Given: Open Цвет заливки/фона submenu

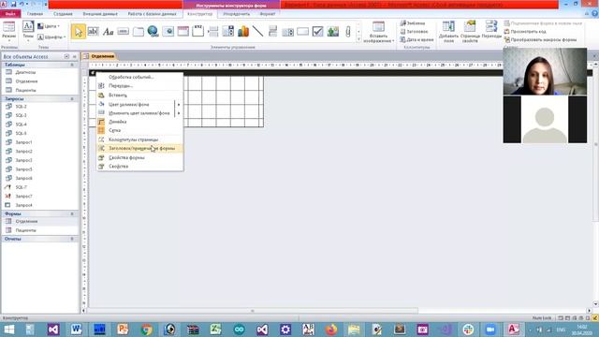Looking at the screenshot, I should (139, 104).
